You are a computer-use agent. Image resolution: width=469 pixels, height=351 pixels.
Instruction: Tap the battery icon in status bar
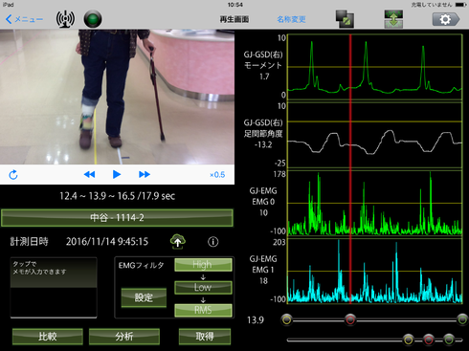tap(461, 5)
